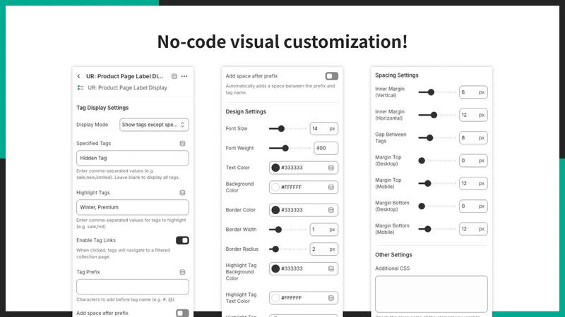
Task: Click the Font Size value field showing 14
Action: click(x=324, y=129)
